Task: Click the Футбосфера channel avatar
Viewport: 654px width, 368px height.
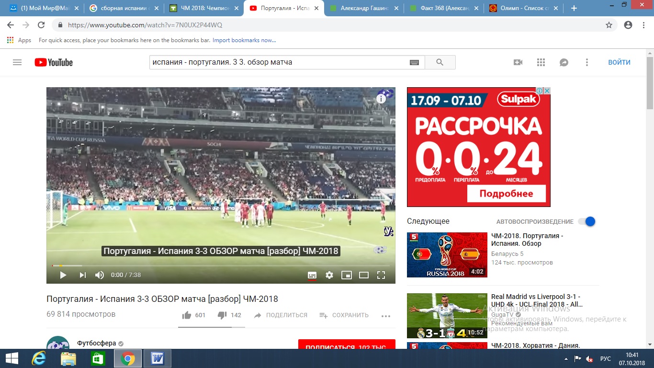Action: pyautogui.click(x=58, y=344)
